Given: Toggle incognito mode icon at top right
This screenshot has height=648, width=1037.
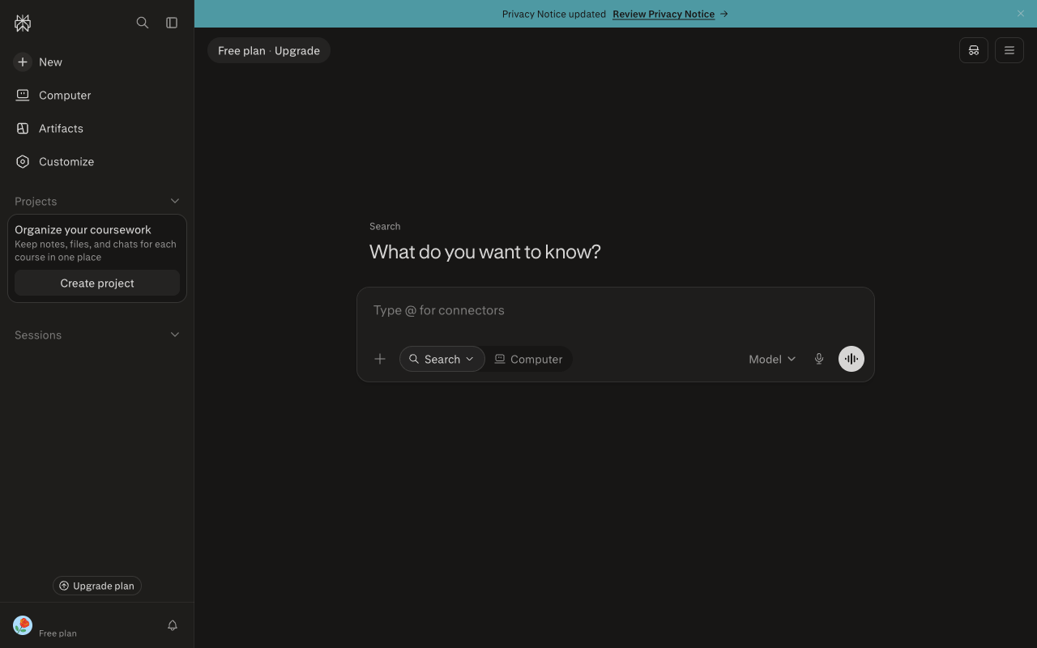Looking at the screenshot, I should [974, 50].
